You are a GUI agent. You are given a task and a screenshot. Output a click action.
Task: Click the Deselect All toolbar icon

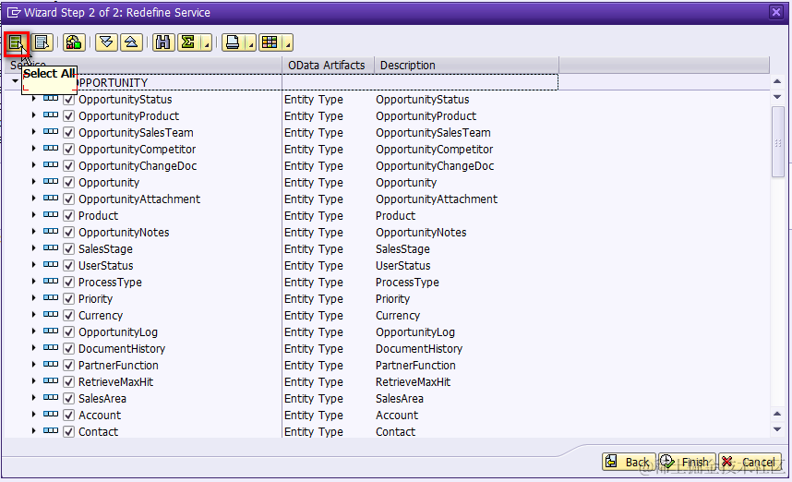point(42,43)
